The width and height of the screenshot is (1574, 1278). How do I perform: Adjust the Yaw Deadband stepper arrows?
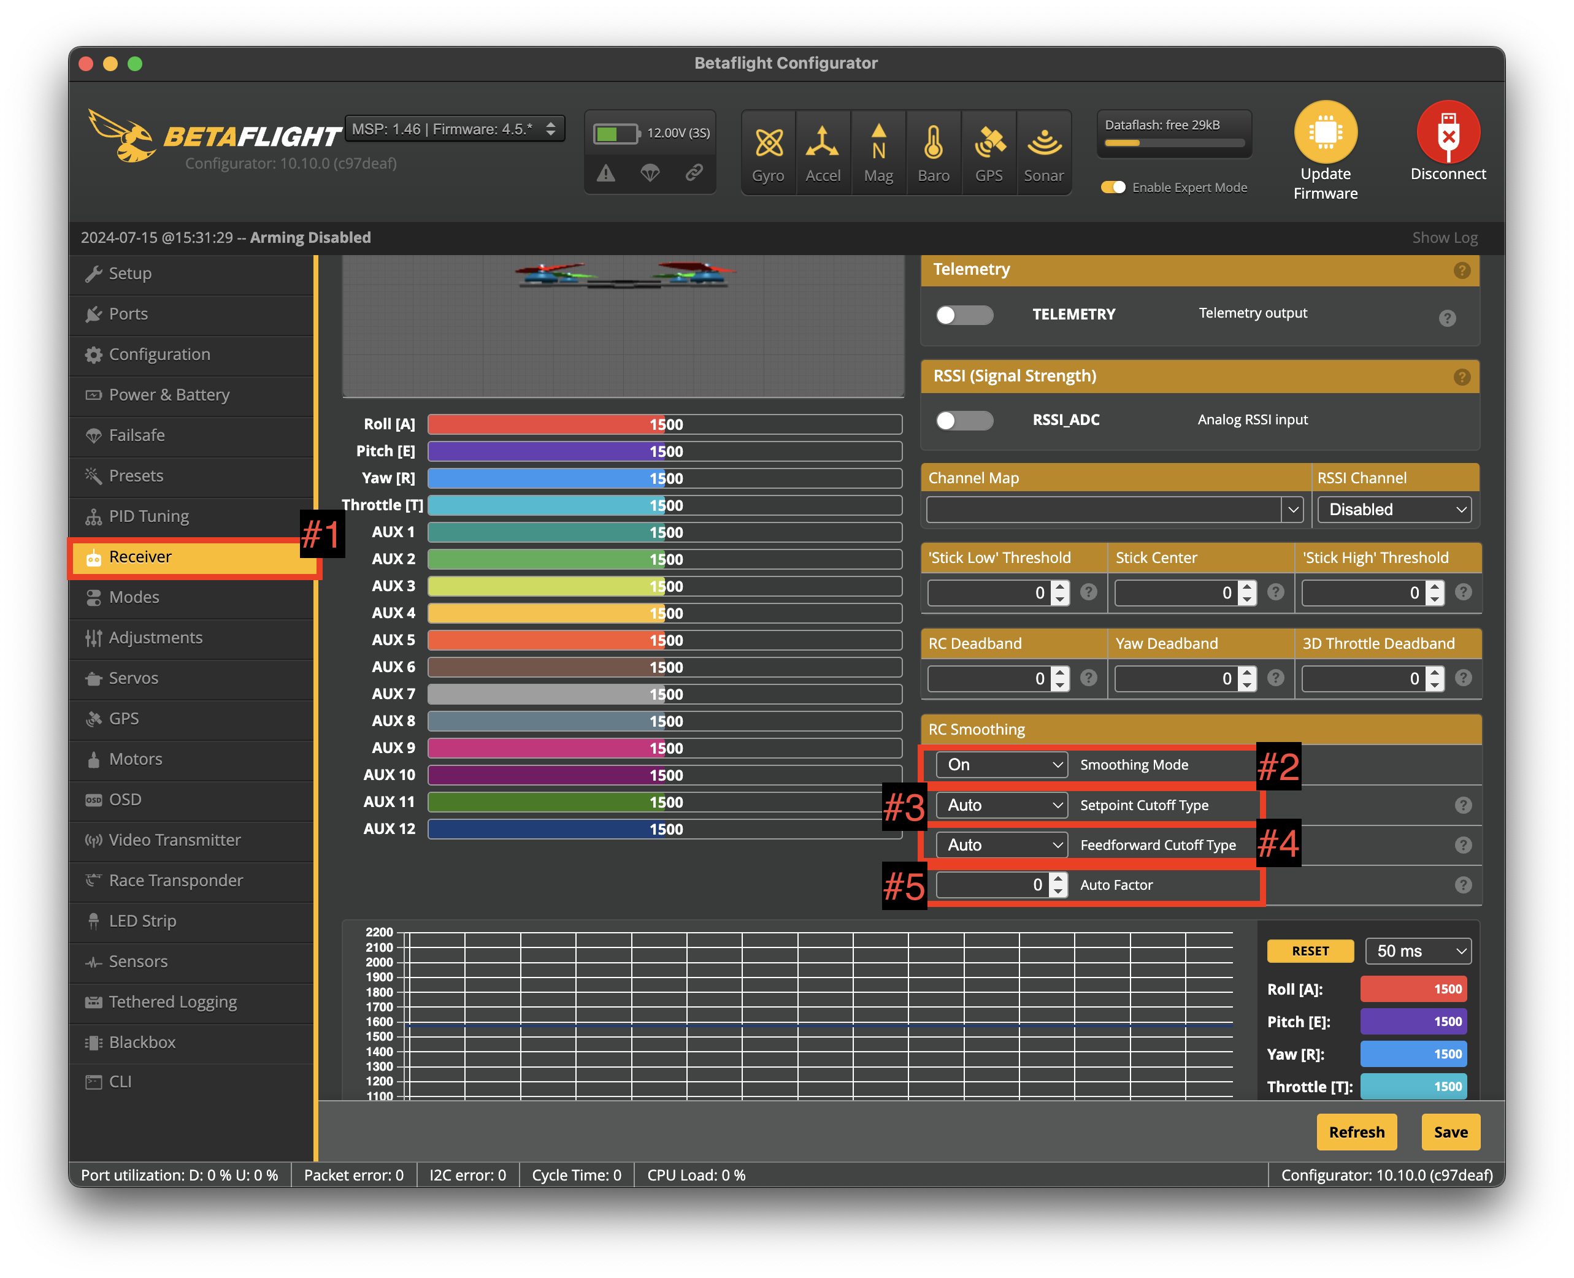click(1246, 678)
